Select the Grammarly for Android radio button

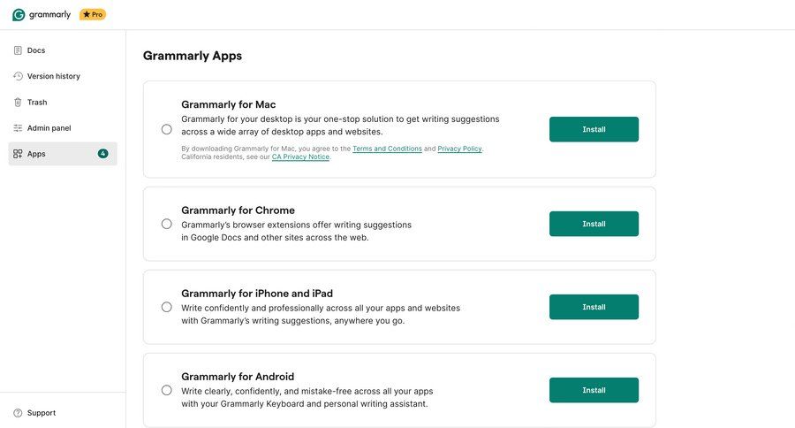(166, 391)
